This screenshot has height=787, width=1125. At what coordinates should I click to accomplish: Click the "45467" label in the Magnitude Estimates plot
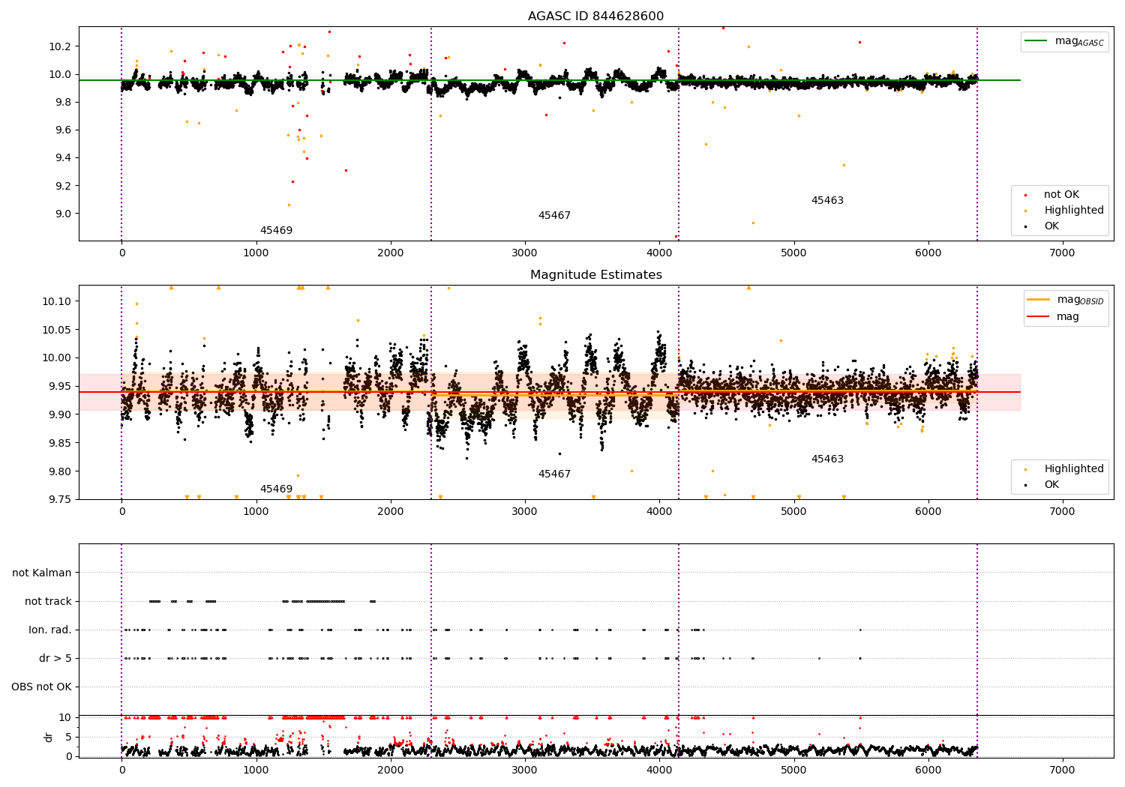tap(554, 474)
